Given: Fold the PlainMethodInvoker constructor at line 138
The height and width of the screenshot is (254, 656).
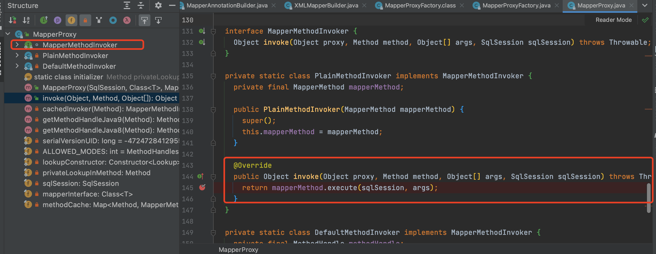Looking at the screenshot, I should (x=213, y=110).
